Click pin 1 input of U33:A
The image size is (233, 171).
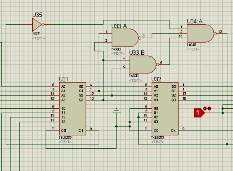(107, 33)
